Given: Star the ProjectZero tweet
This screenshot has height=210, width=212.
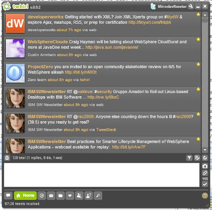Looking at the screenshot, I should pos(198,64).
